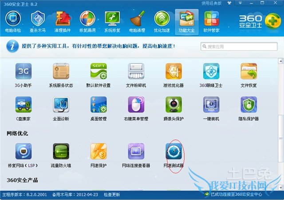284x200 pixels.
Task: Click scrollbar up arrow
Action: tap(280, 61)
